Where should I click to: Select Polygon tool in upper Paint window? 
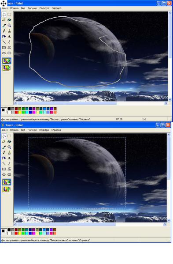pyautogui.click(x=9, y=48)
